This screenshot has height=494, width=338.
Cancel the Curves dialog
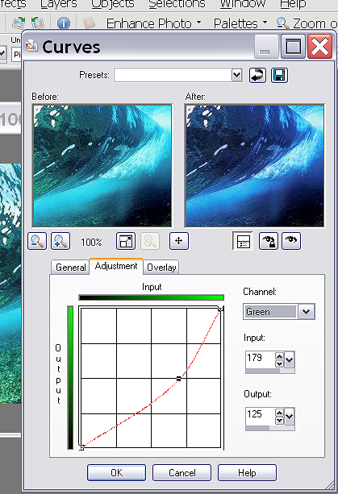click(182, 472)
